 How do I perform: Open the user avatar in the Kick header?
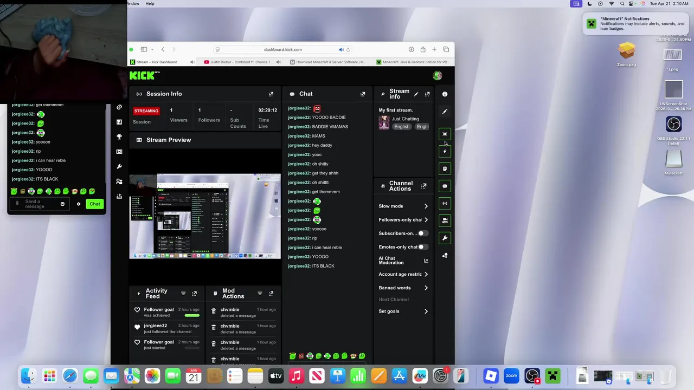[438, 76]
